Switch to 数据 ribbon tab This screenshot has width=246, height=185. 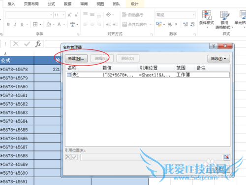pyautogui.click(x=67, y=4)
